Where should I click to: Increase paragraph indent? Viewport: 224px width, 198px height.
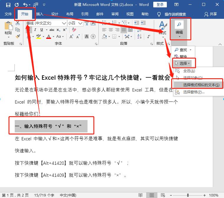[x=143, y=23]
